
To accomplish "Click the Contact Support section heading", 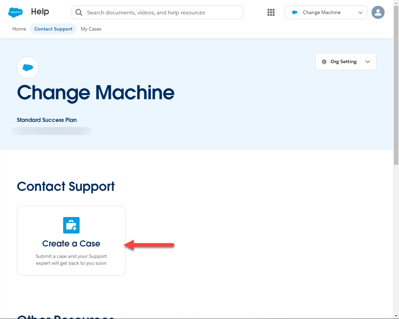I will tap(66, 186).
